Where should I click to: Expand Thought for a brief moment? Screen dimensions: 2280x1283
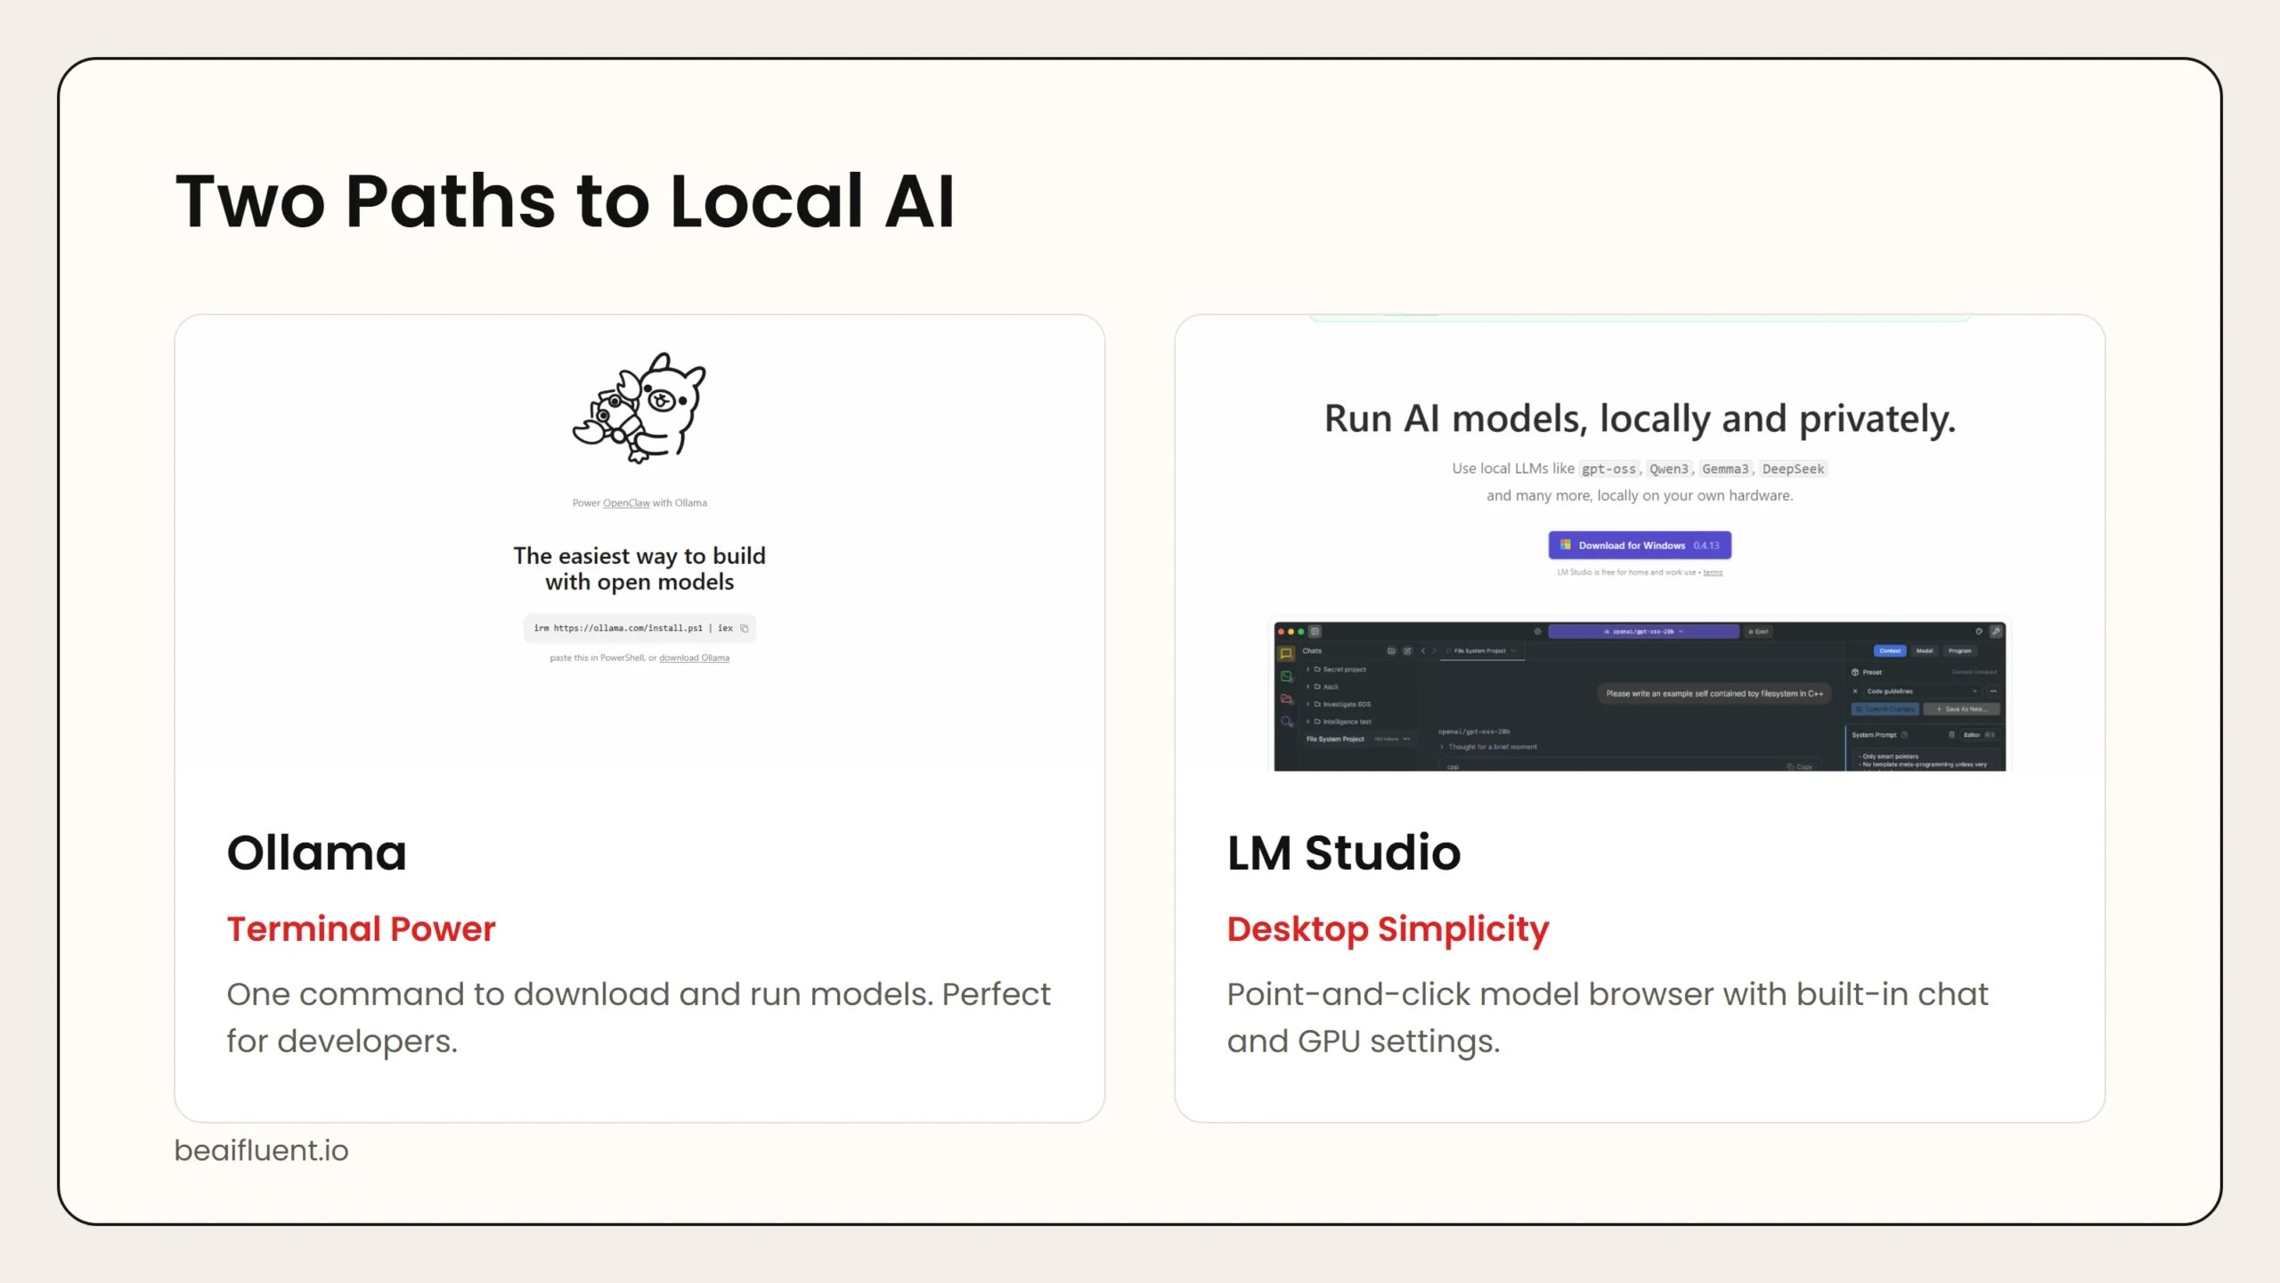tap(1489, 747)
